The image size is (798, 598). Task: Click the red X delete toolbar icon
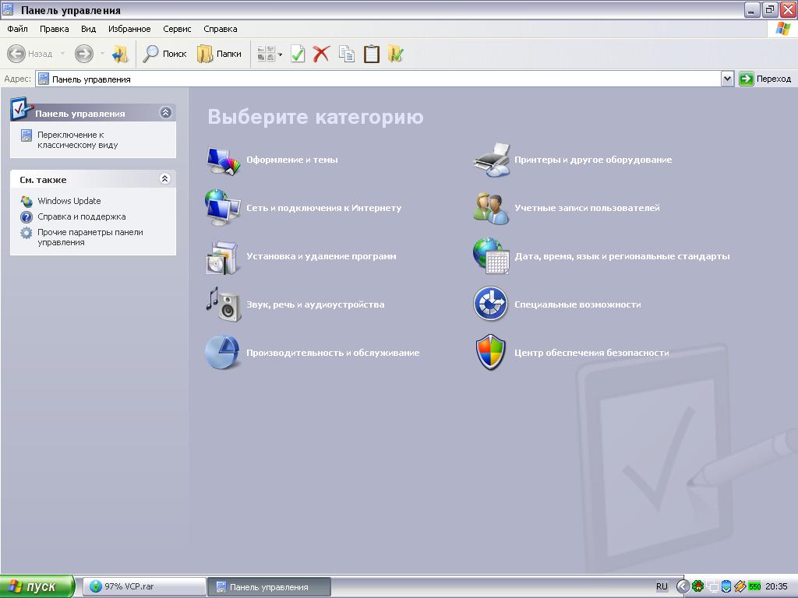pyautogui.click(x=321, y=54)
